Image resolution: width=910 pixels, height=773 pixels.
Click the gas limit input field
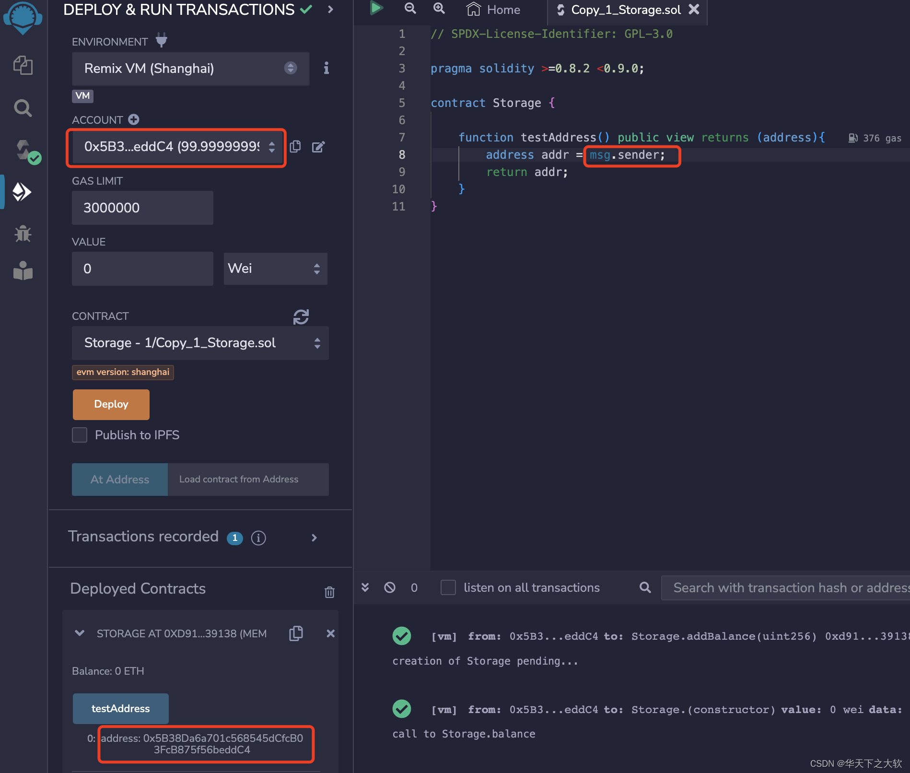coord(142,208)
